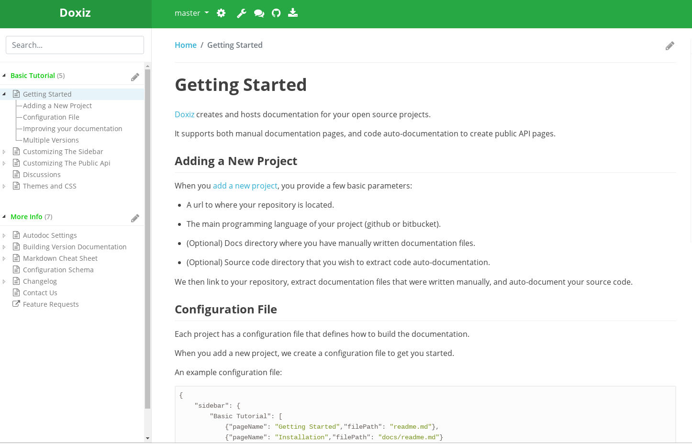The height and width of the screenshot is (445, 692).
Task: Open the master branch dropdown
Action: click(191, 13)
